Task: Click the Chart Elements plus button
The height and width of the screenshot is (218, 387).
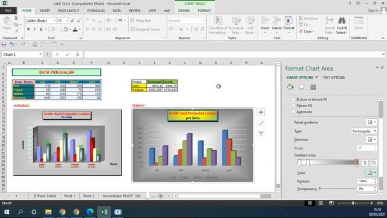Action: 261,112
